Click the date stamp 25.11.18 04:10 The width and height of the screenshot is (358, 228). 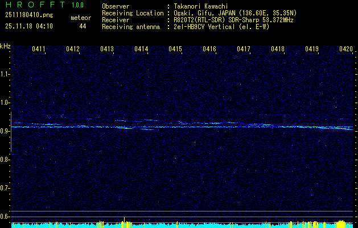pyautogui.click(x=29, y=26)
